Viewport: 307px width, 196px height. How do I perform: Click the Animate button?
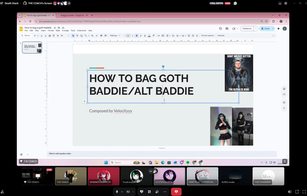(221, 36)
